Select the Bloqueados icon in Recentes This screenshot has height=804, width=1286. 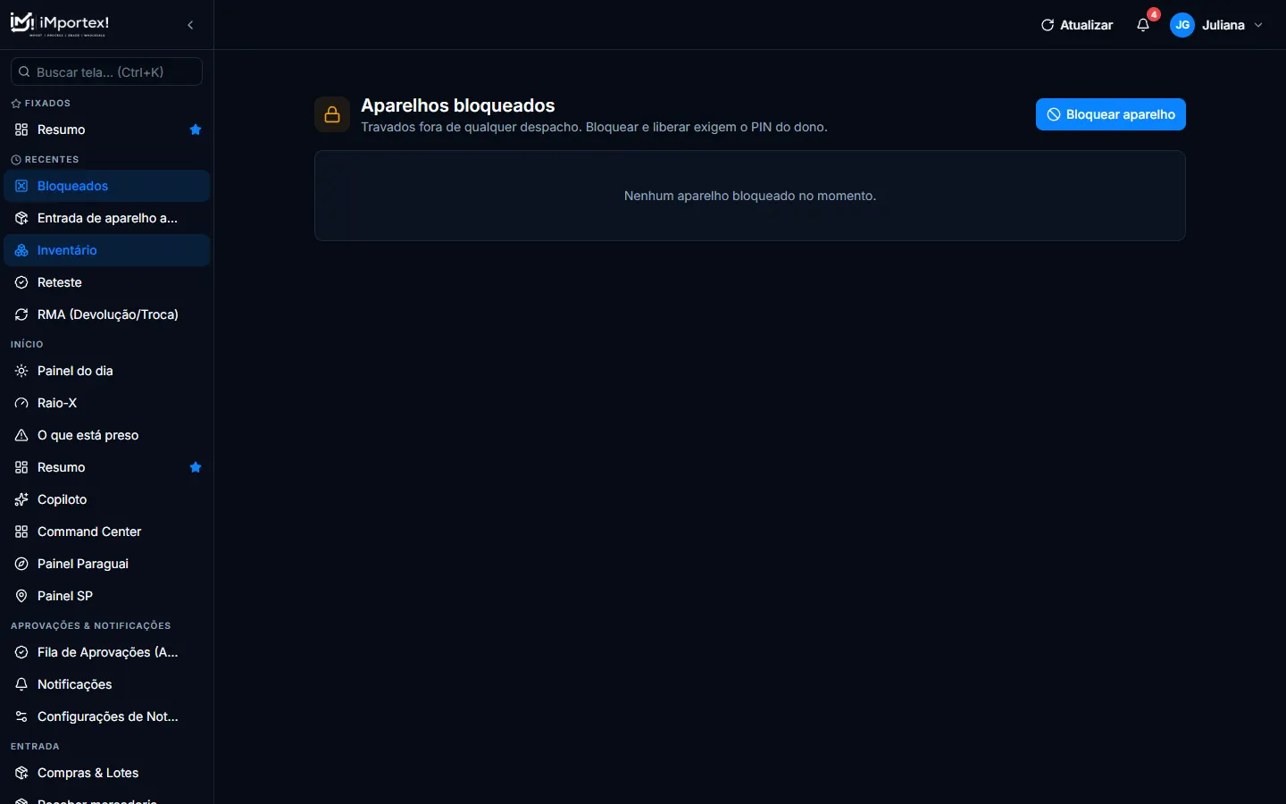(21, 186)
